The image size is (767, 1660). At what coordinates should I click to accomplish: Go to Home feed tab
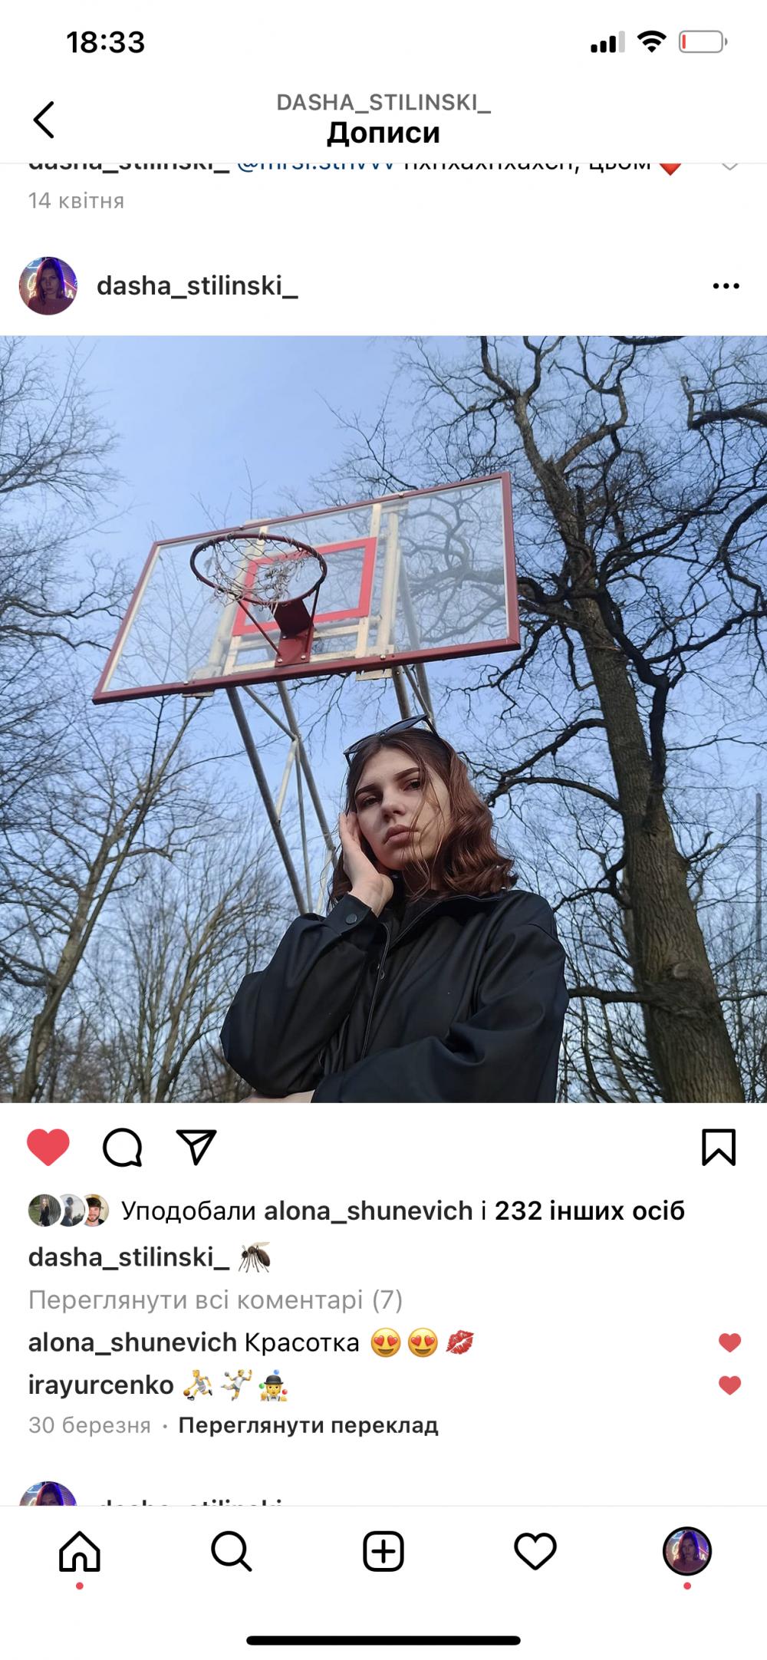[x=80, y=1552]
